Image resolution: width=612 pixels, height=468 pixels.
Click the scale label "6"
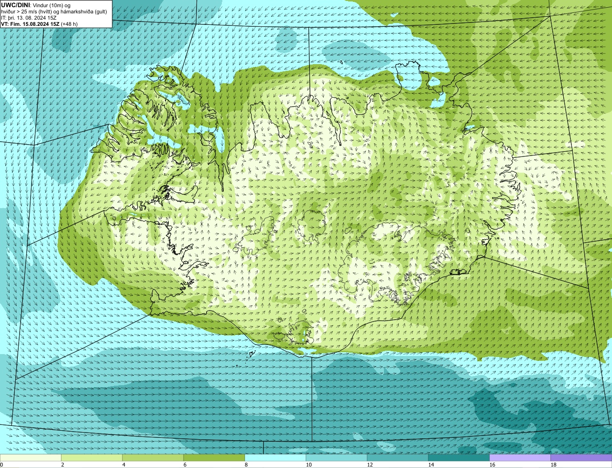185,465
